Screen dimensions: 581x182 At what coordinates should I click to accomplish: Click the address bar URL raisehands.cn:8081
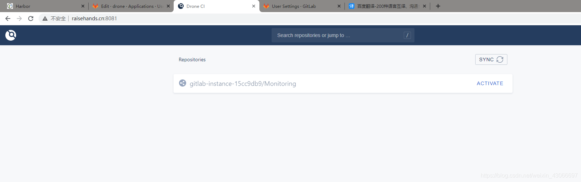coord(94,19)
